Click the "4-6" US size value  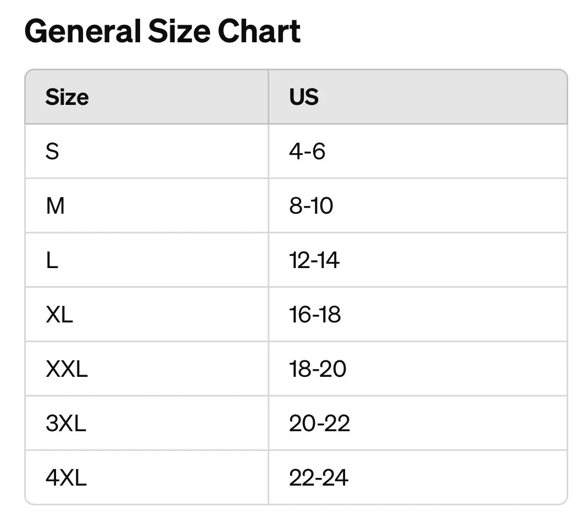[x=307, y=151]
